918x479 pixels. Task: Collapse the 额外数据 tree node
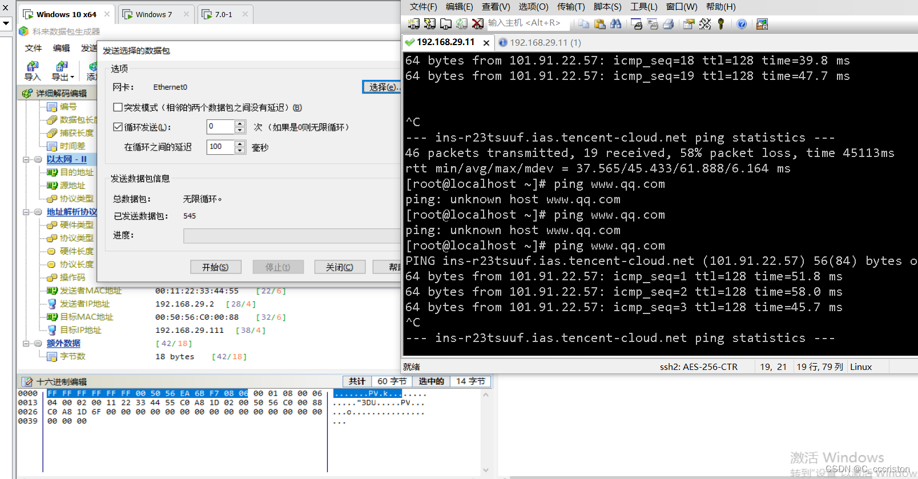point(26,343)
